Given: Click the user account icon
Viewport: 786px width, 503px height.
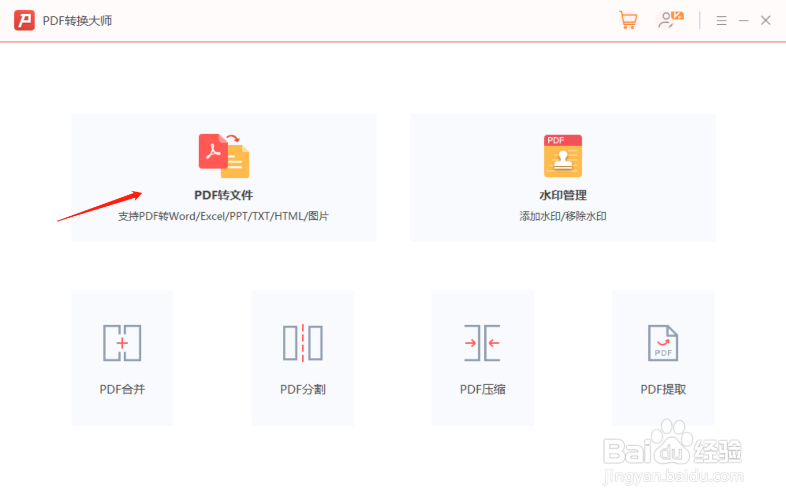Looking at the screenshot, I should tap(668, 20).
